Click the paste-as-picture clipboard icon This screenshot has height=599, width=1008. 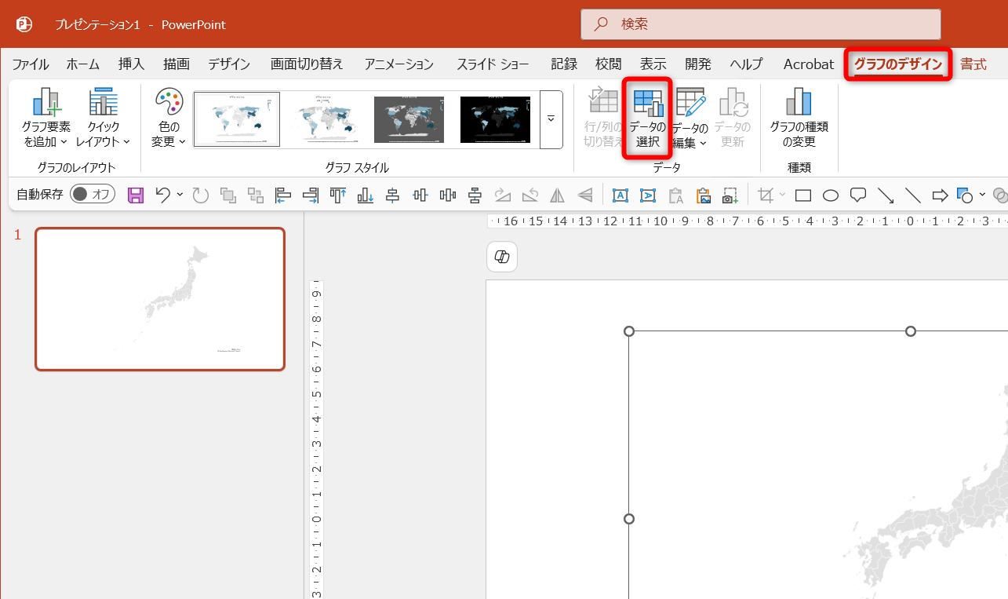pyautogui.click(x=703, y=195)
